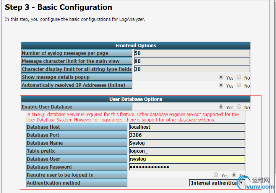Click the intro sentence about configuring LogAnalyzer
The width and height of the screenshot is (276, 193).
(75, 19)
